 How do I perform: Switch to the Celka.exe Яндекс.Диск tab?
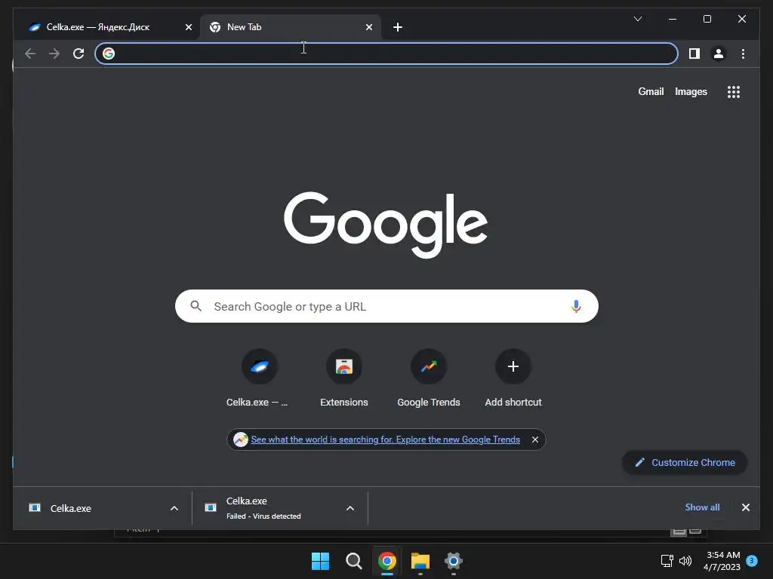106,27
